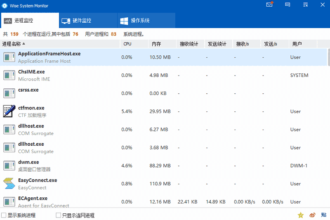Click the vertical scrollbar thumb
Image resolution: width=330 pixels, height=220 pixels.
(328, 57)
